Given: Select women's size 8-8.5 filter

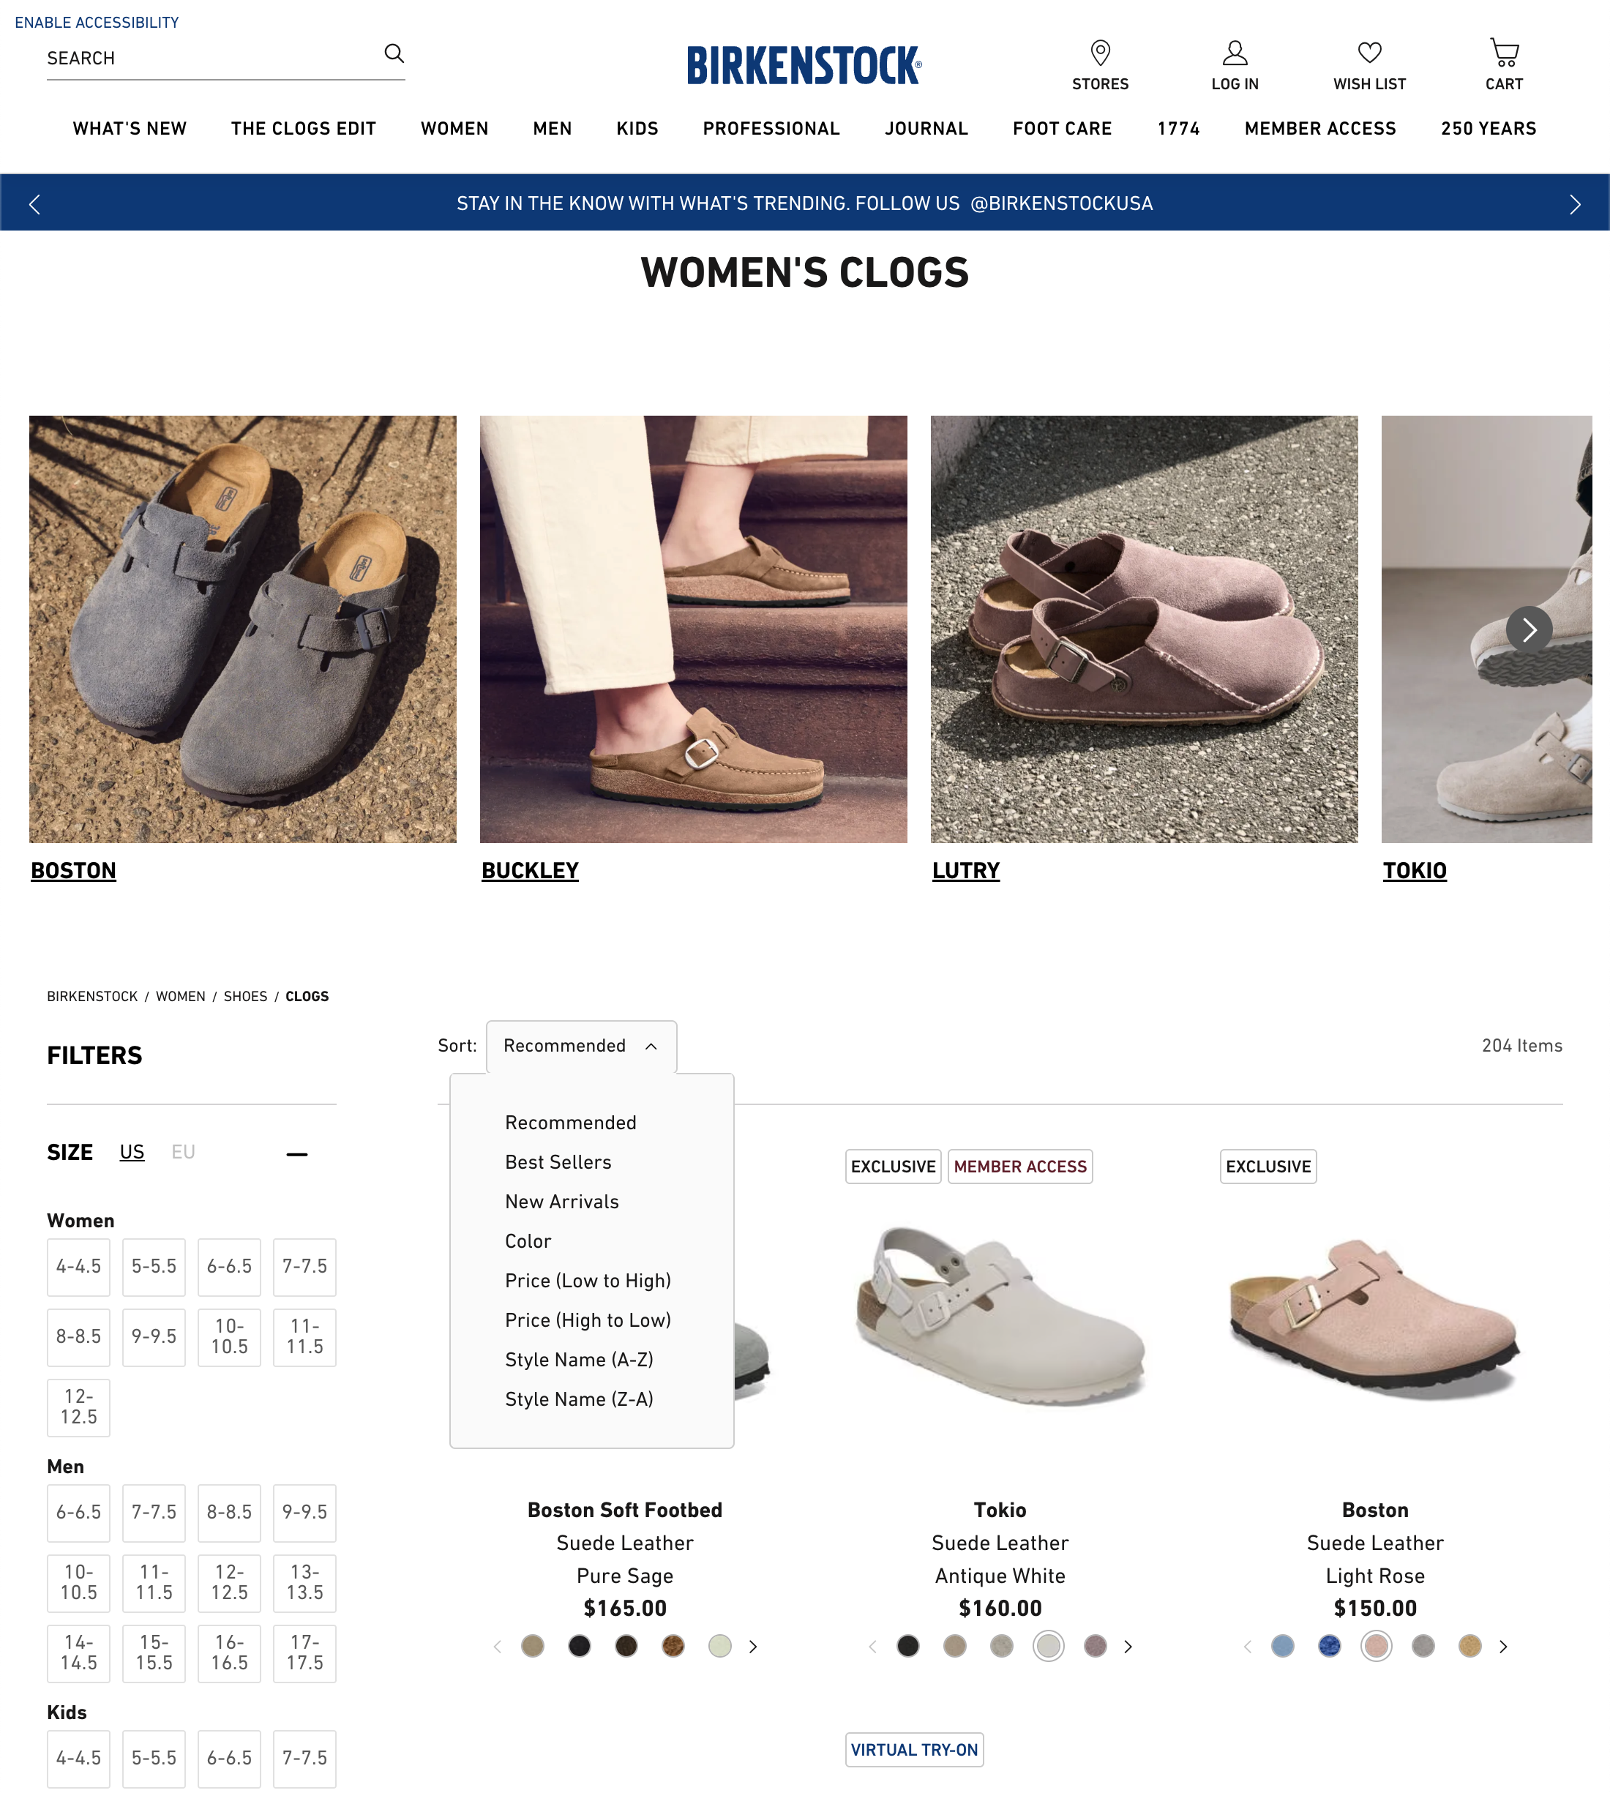Looking at the screenshot, I should [x=79, y=1336].
